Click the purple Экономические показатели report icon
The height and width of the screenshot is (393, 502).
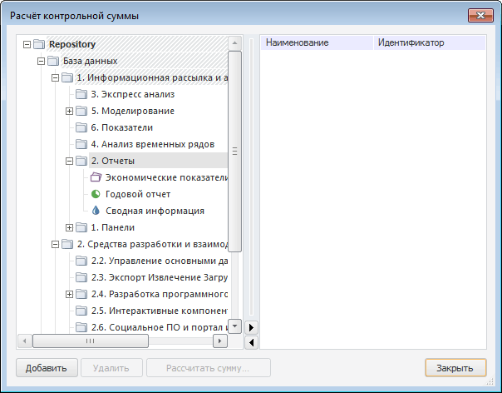tap(96, 177)
